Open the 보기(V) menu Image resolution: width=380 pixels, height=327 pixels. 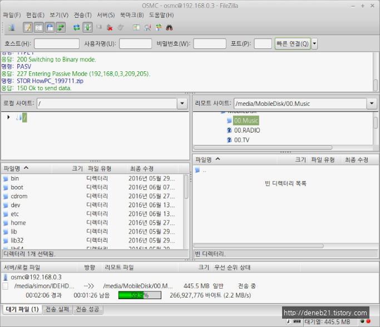pyautogui.click(x=59, y=15)
